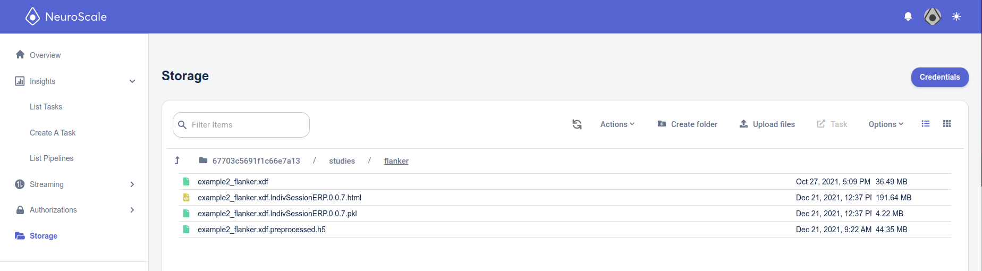Image resolution: width=982 pixels, height=271 pixels.
Task: Open the Options dropdown
Action: 886,124
